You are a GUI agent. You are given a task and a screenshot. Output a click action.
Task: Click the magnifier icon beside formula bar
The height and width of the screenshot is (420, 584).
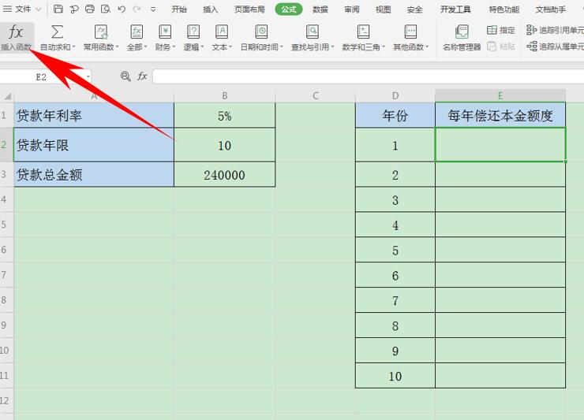tap(125, 76)
